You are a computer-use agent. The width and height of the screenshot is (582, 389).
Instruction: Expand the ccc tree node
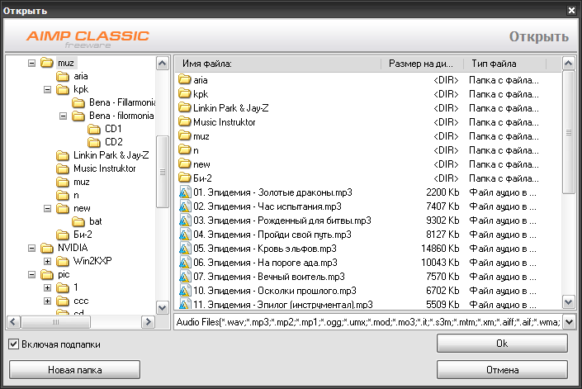[48, 301]
